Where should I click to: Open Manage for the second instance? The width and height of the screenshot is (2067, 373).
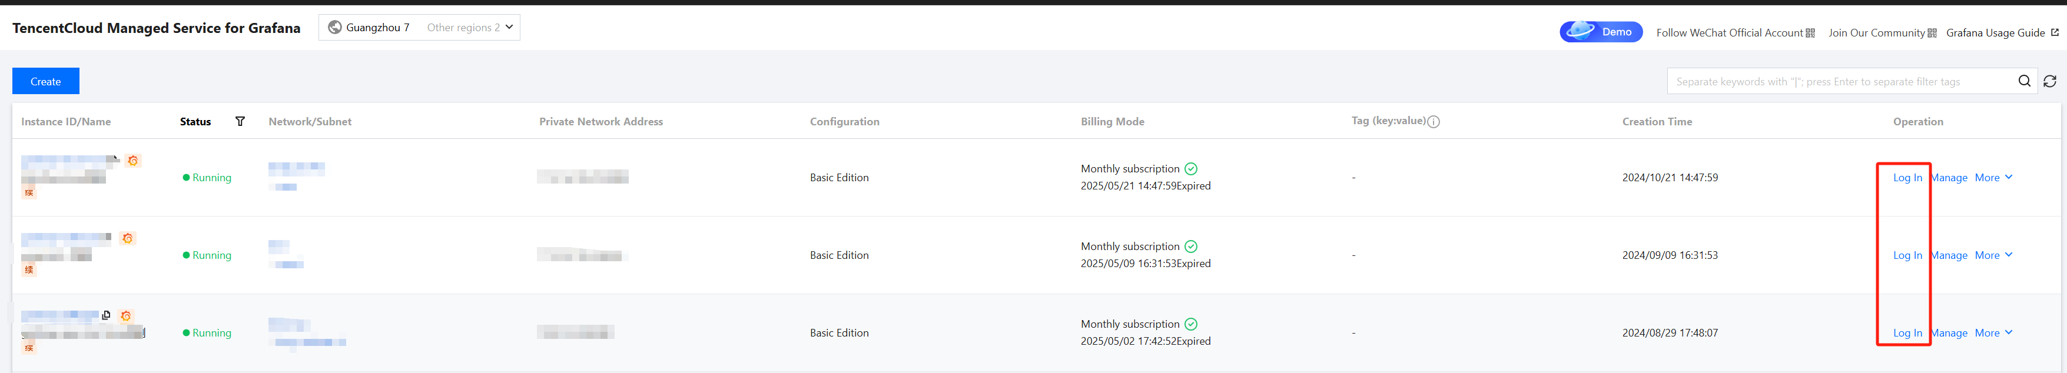(x=1950, y=255)
